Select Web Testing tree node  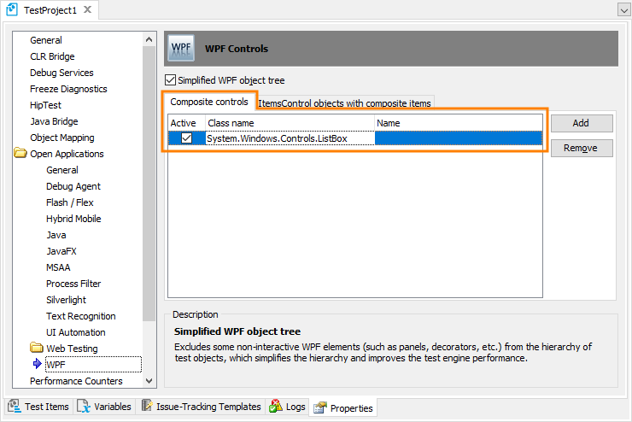pos(72,349)
